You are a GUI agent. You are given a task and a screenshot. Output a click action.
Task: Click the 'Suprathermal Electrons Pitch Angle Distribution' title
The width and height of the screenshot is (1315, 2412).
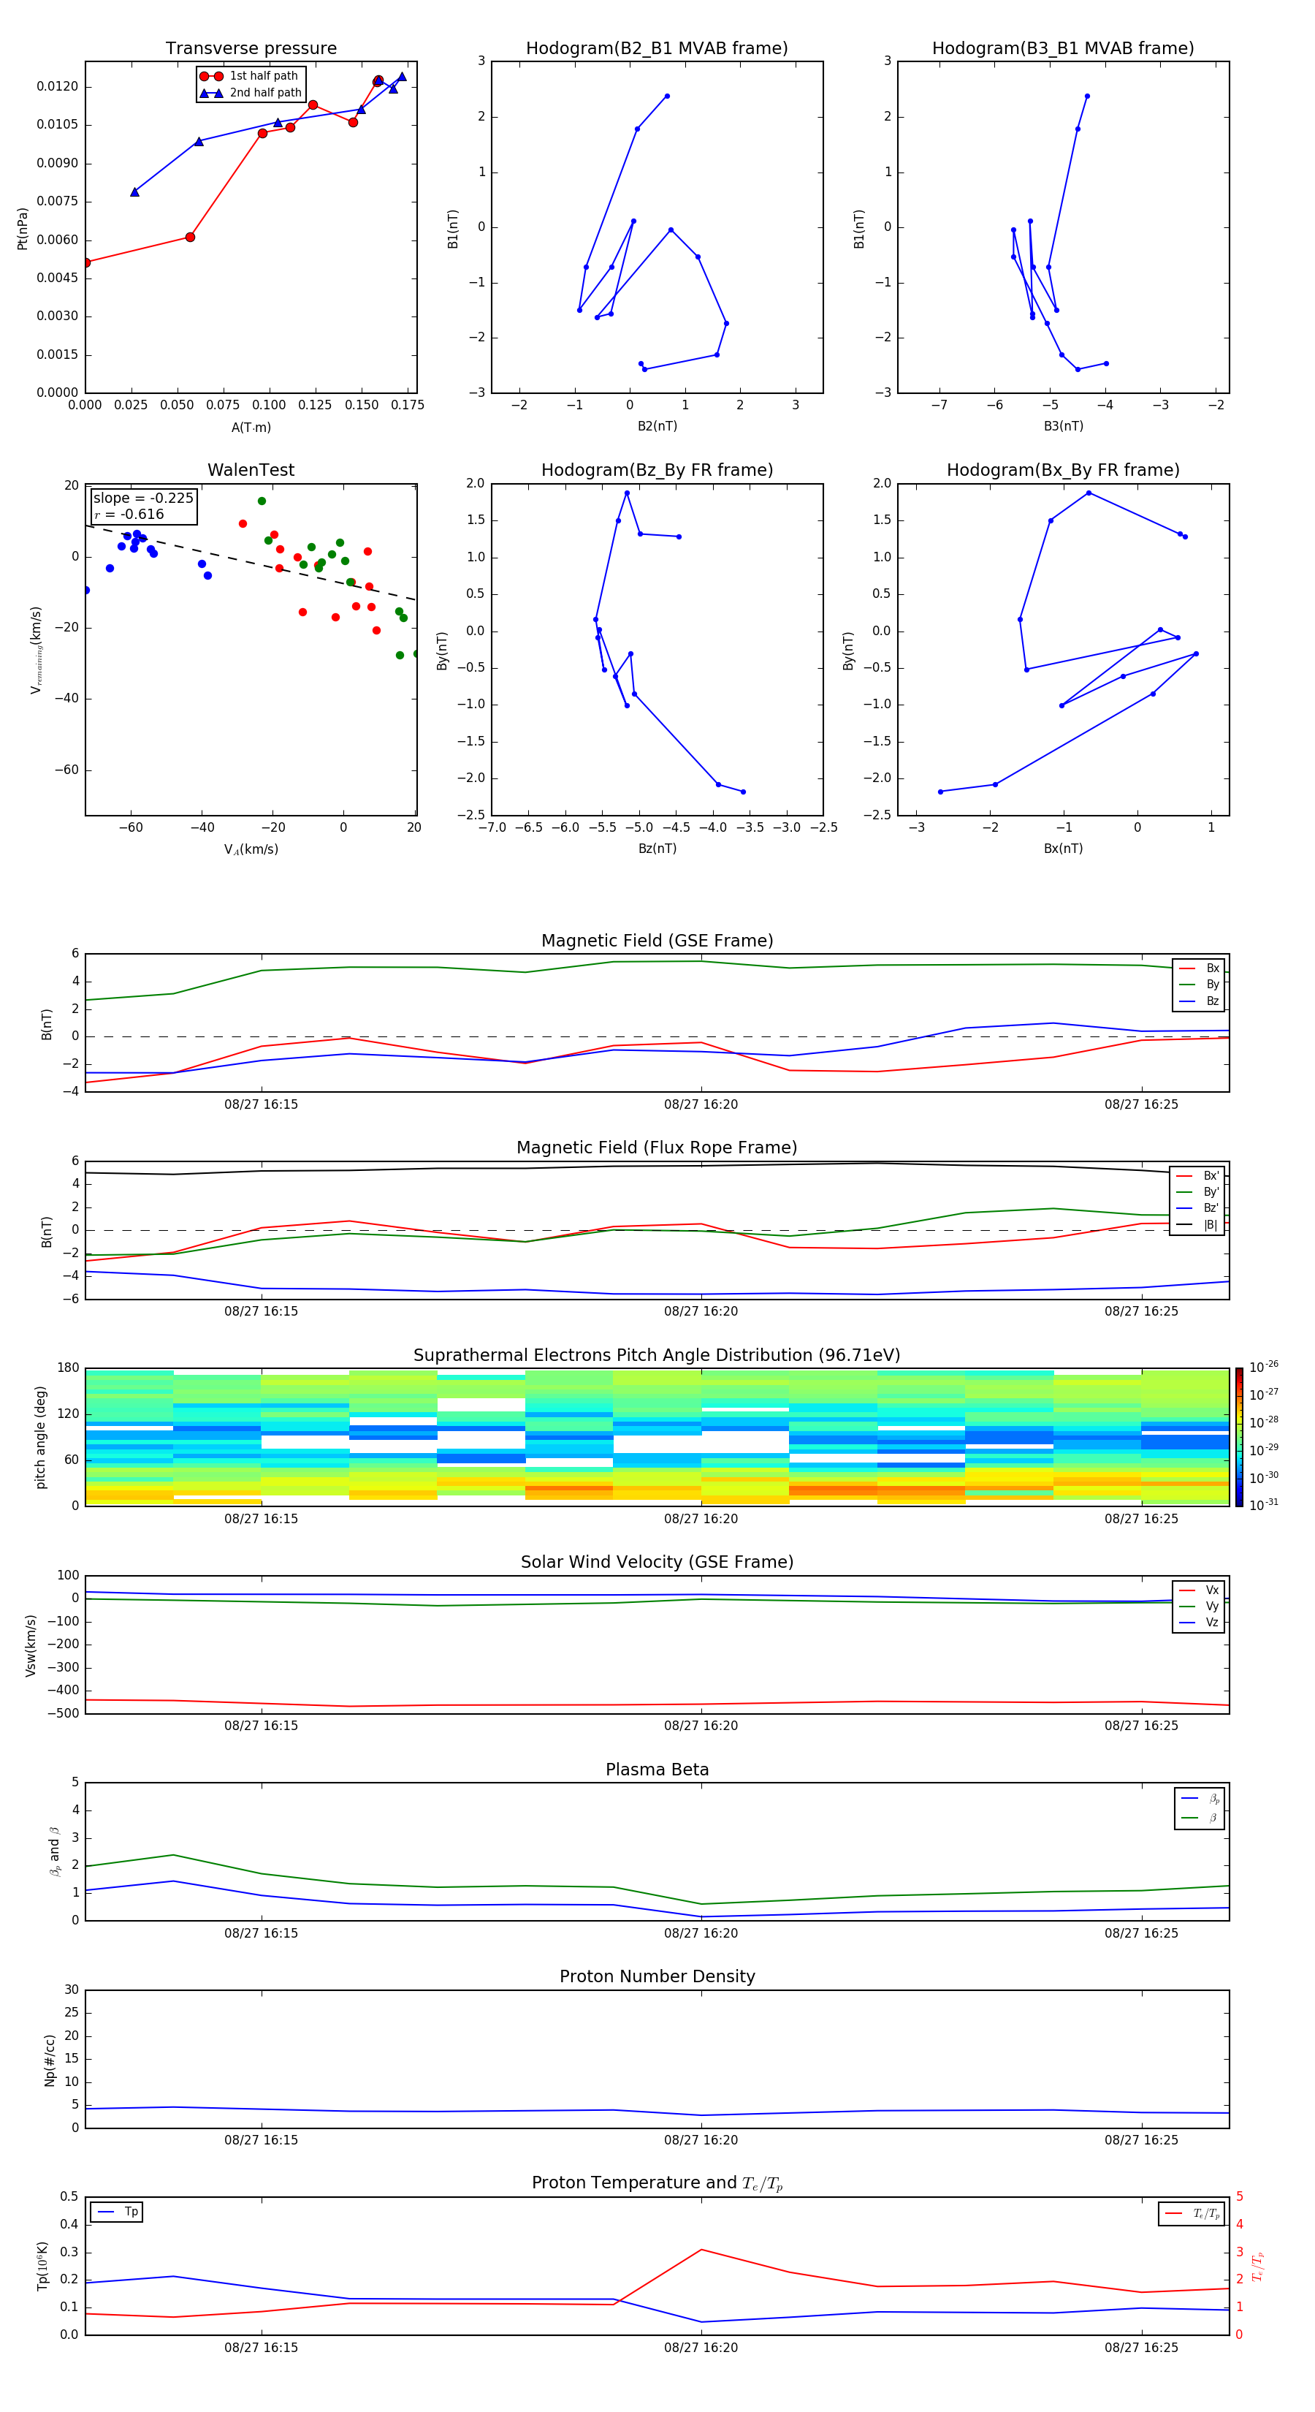click(x=657, y=1355)
